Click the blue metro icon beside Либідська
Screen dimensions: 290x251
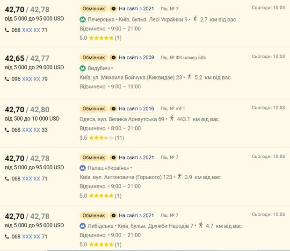coord(82,226)
